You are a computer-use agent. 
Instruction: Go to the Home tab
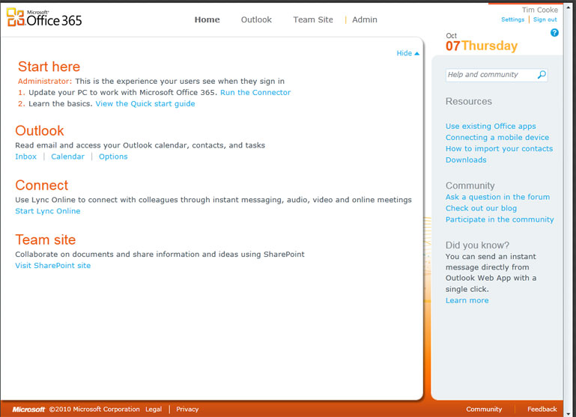(207, 19)
